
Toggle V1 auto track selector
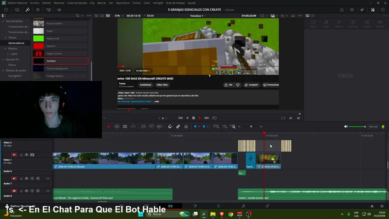[26, 155]
